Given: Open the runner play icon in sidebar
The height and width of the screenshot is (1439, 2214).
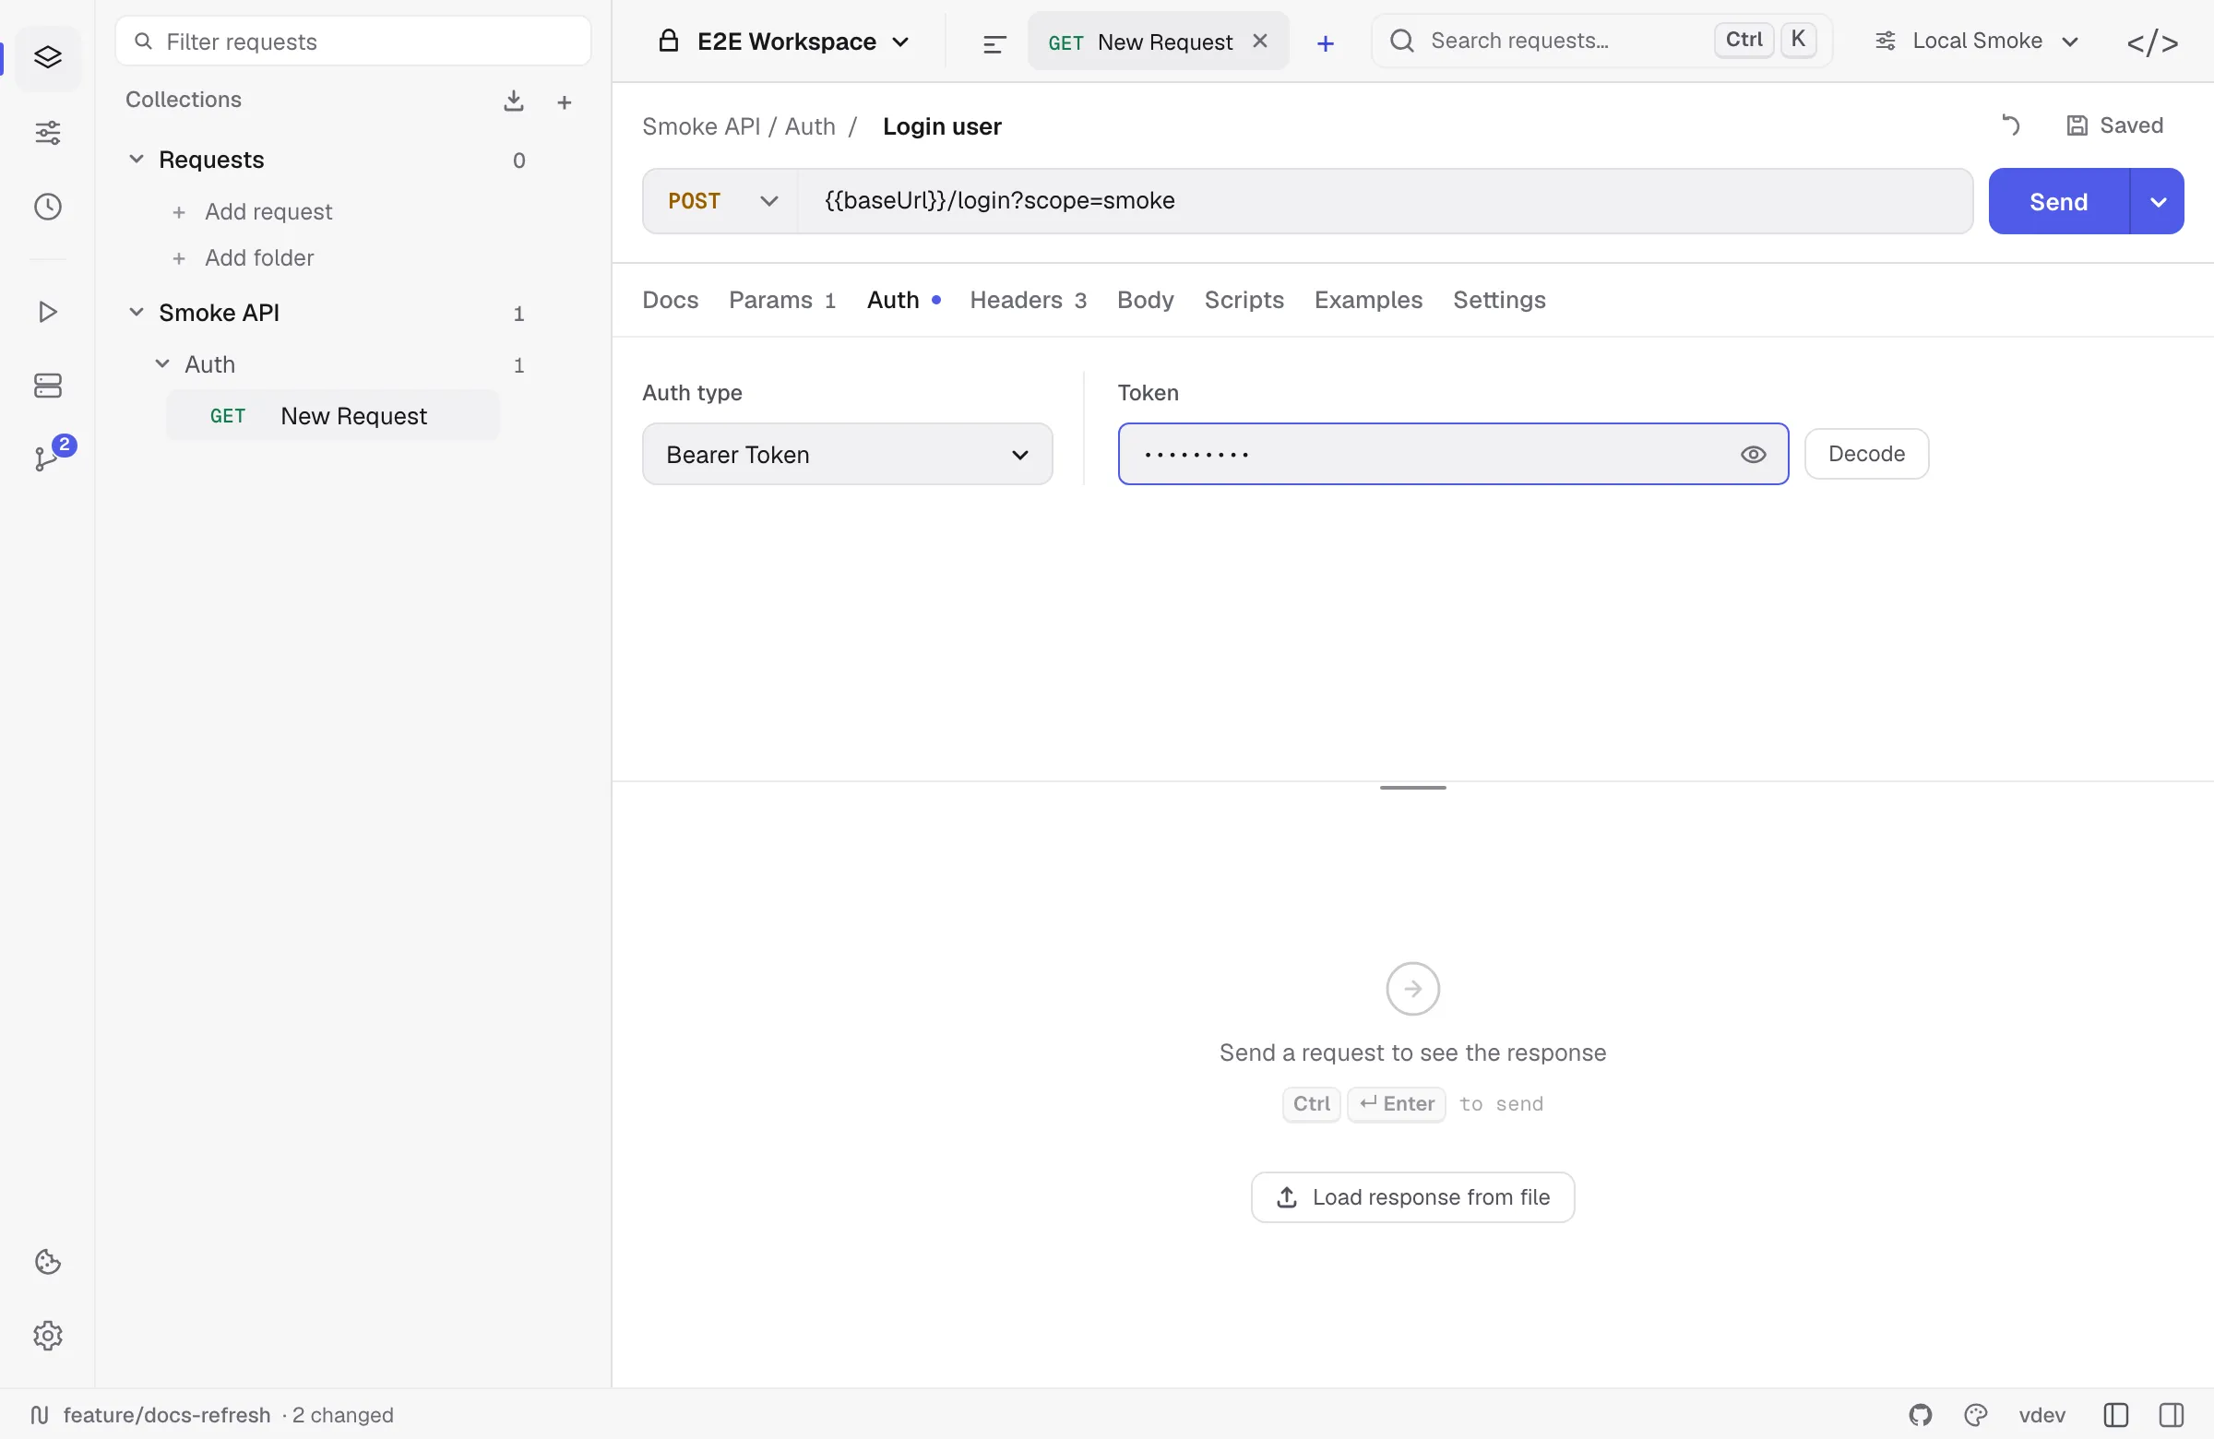Looking at the screenshot, I should coord(47,312).
